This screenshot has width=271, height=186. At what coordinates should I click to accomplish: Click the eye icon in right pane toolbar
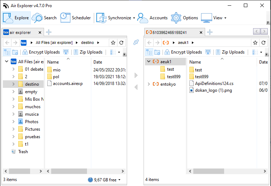(x=208, y=52)
